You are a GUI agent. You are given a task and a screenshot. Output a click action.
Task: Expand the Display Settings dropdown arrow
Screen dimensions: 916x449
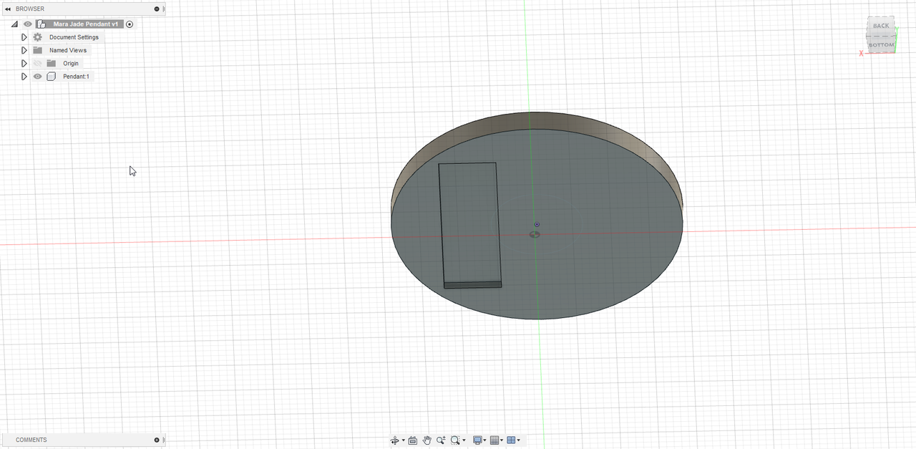coord(485,440)
